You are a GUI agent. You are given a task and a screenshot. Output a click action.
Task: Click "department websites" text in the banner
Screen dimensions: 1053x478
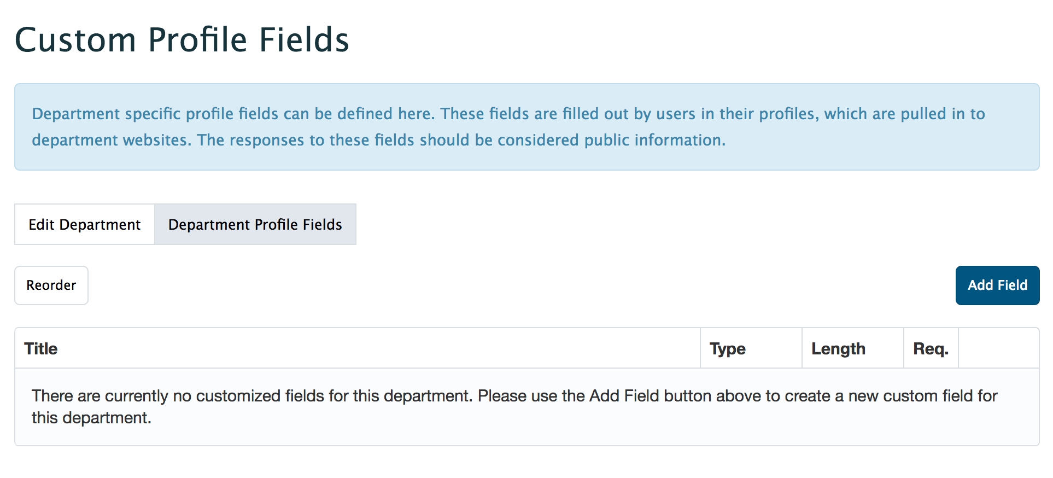coord(111,141)
